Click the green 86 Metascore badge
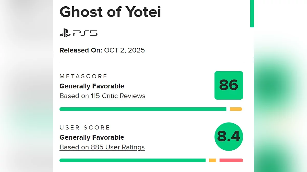 pos(228,85)
